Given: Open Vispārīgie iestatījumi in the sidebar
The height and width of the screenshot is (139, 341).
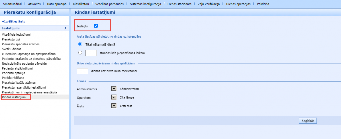Looking at the screenshot, I should (x=16, y=35).
